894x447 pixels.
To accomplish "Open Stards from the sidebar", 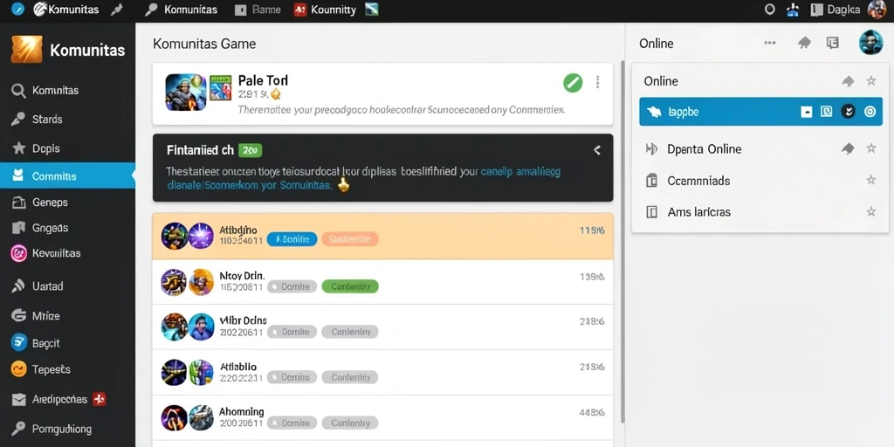I will (47, 119).
